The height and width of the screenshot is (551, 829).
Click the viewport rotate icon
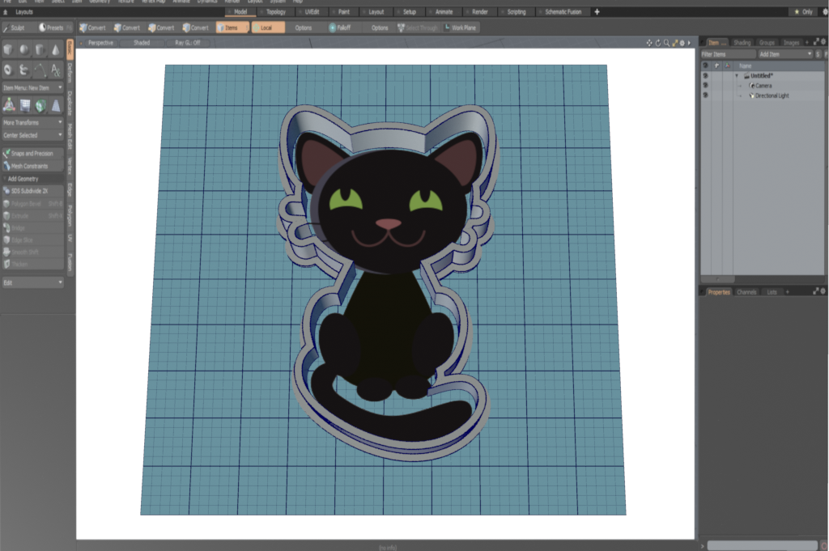657,42
